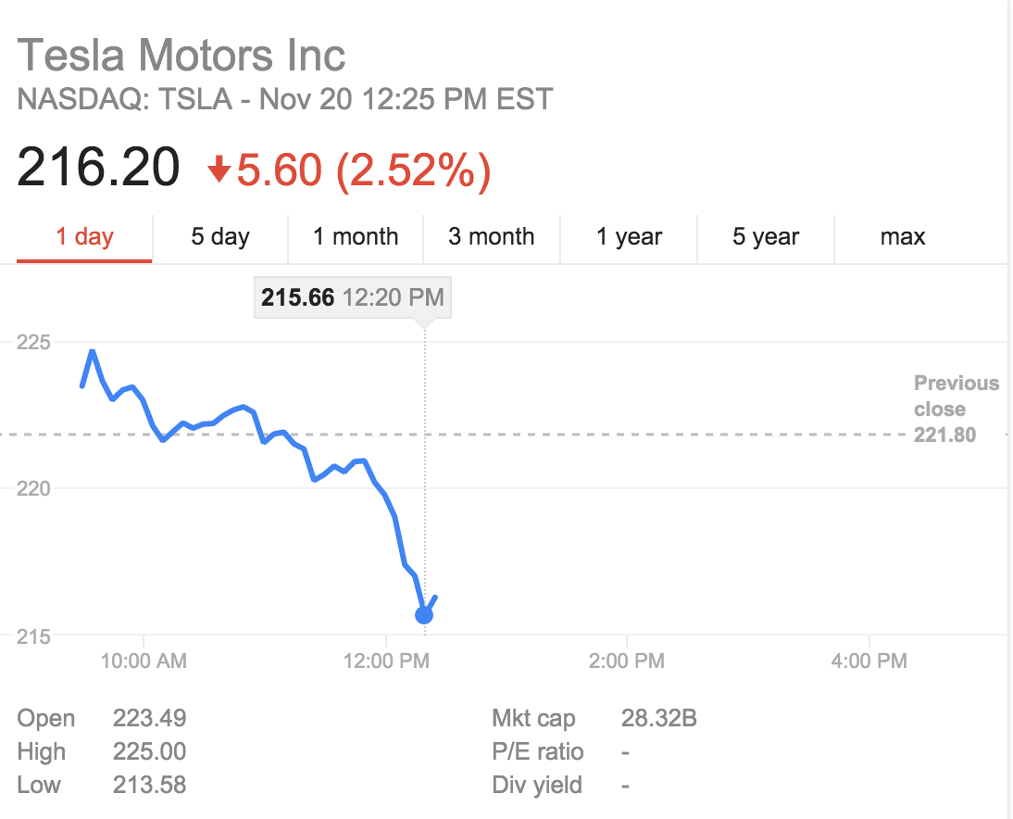
Task: Click the Previous close 221.80 label
Action: 956,409
